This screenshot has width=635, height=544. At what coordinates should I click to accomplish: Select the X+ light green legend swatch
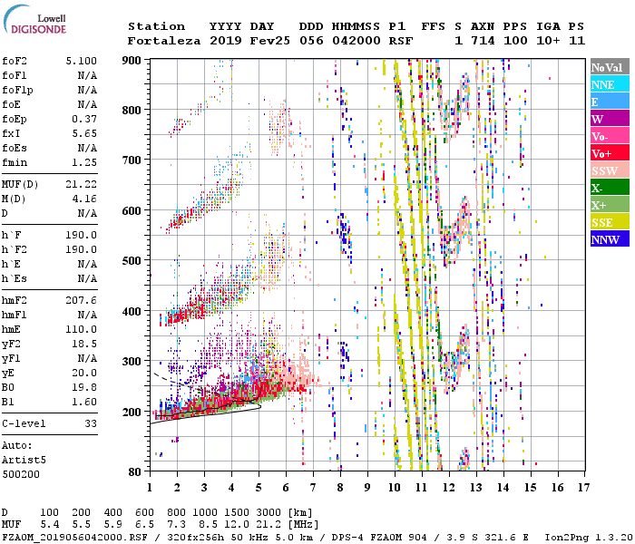point(610,205)
